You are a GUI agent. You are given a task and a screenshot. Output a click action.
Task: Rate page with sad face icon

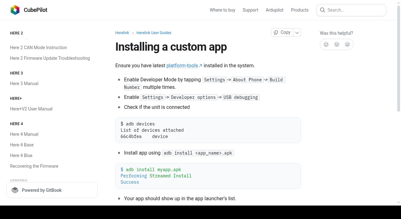(x=347, y=44)
